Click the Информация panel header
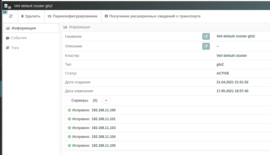The height and width of the screenshot is (155, 270). 77,27
